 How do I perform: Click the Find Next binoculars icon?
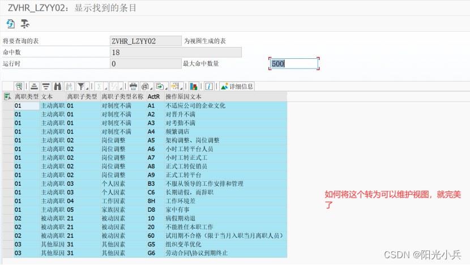tap(69, 87)
